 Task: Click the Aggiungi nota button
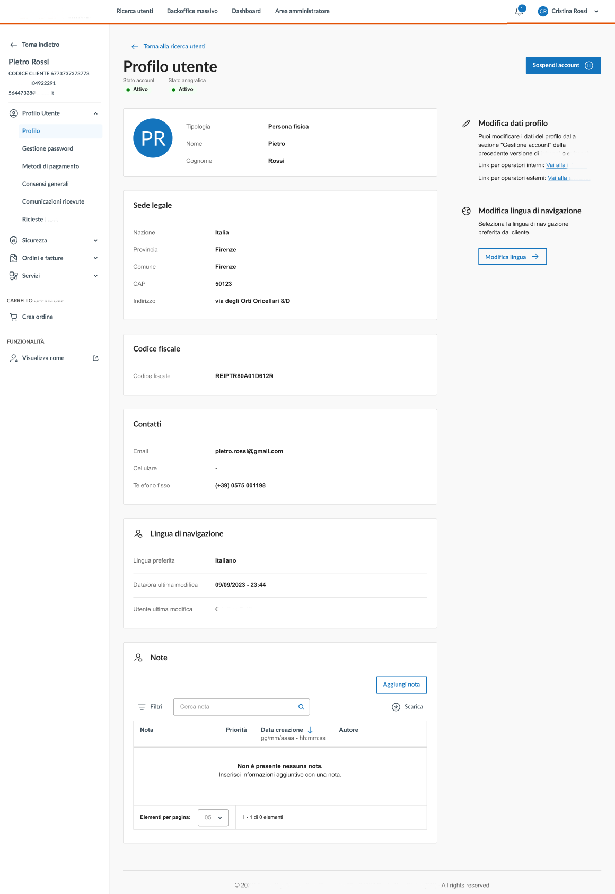(x=401, y=685)
